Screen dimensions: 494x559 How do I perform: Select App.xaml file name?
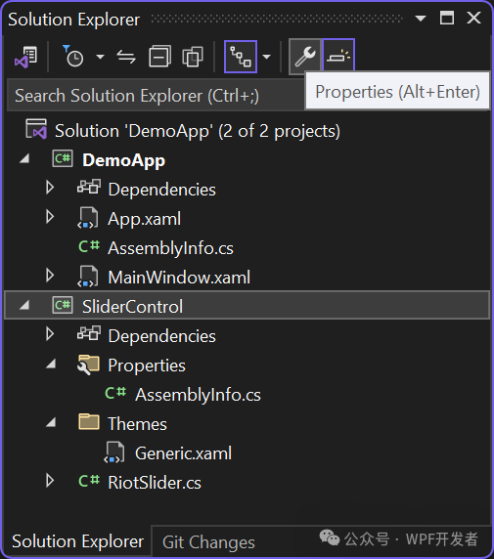click(x=145, y=219)
